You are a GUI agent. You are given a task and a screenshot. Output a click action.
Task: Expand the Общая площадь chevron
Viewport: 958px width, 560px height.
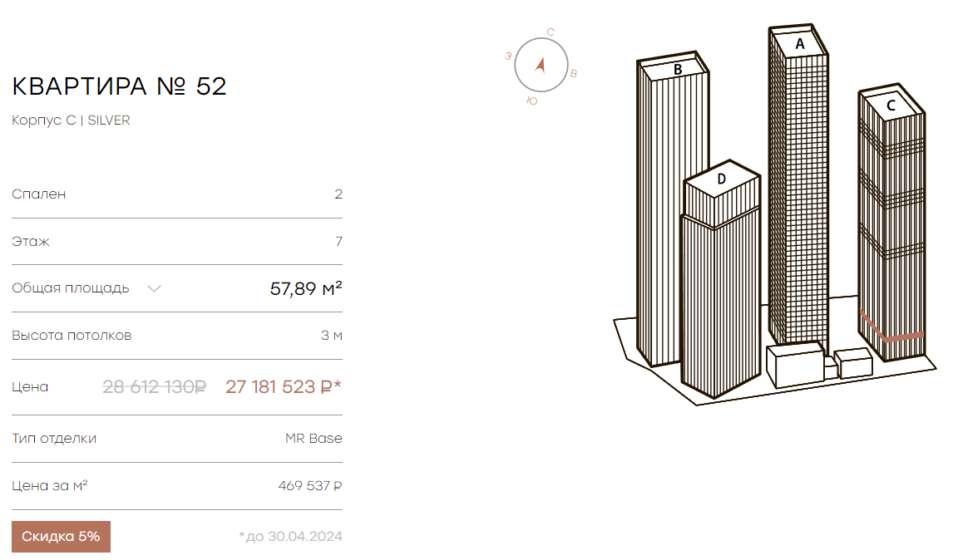[154, 288]
